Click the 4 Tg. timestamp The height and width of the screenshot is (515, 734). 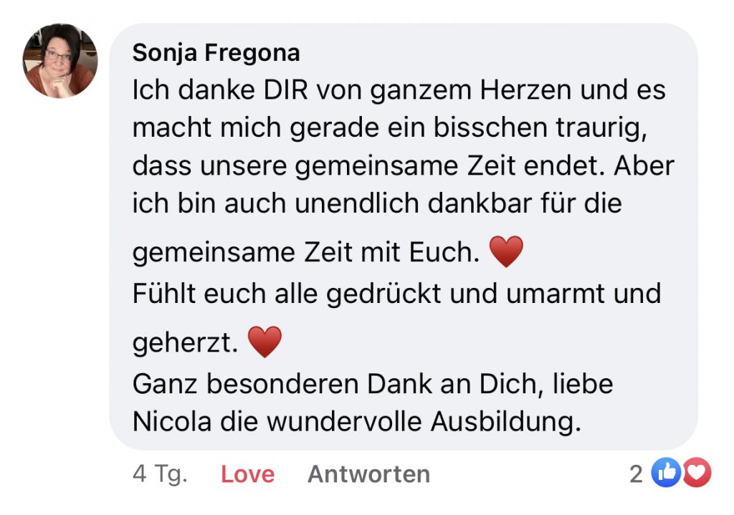[160, 474]
